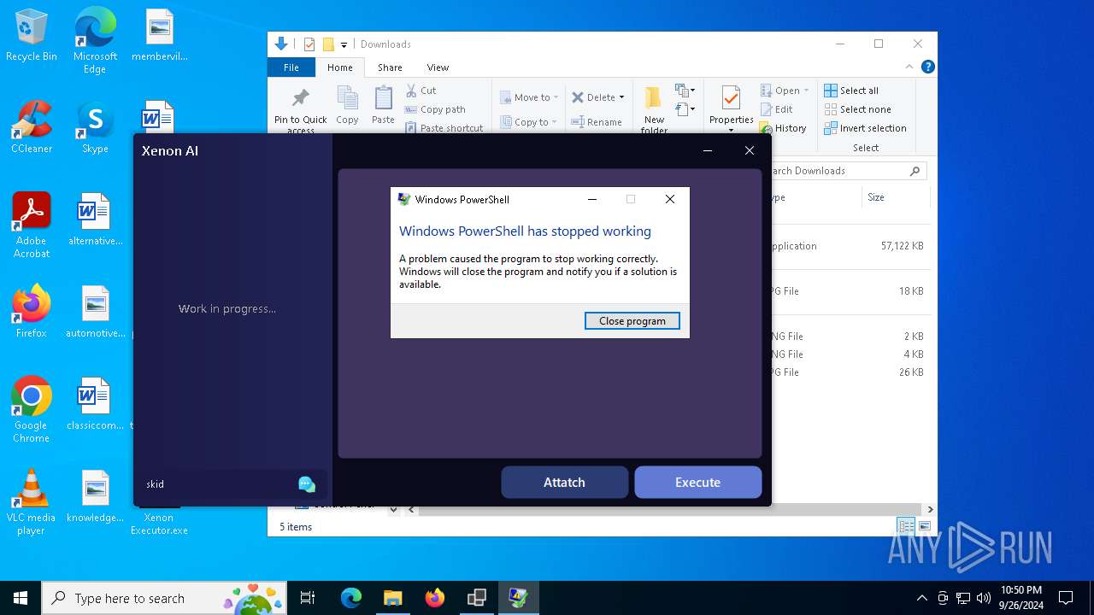Select the 26 KB file row
The width and height of the screenshot is (1094, 615).
(848, 372)
